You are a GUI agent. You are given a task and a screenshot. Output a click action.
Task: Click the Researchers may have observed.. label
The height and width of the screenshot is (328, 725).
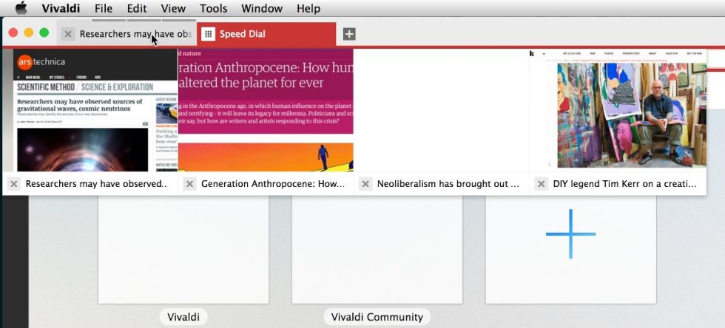tap(96, 184)
